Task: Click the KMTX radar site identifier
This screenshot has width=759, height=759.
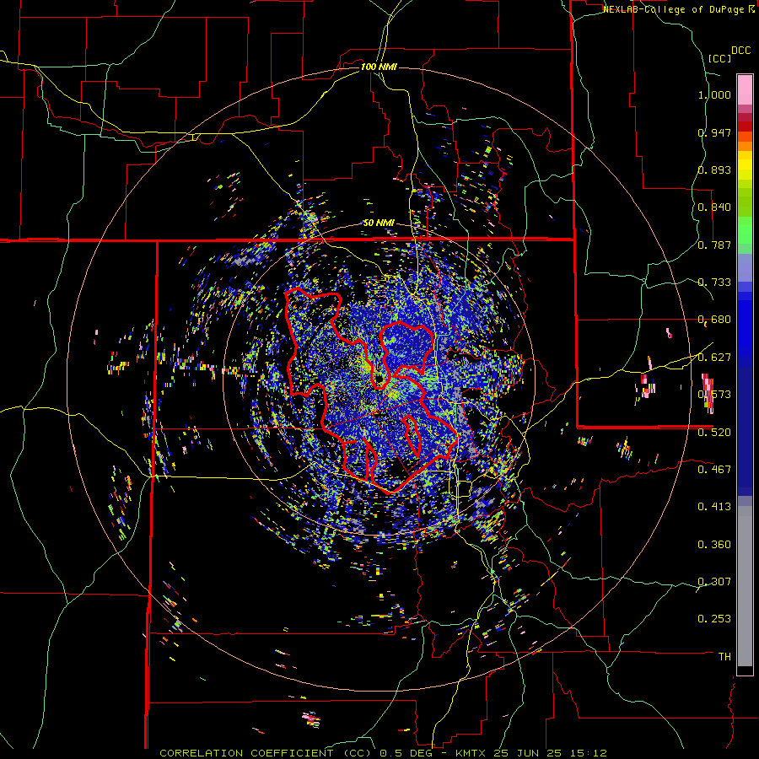Action: tap(472, 753)
